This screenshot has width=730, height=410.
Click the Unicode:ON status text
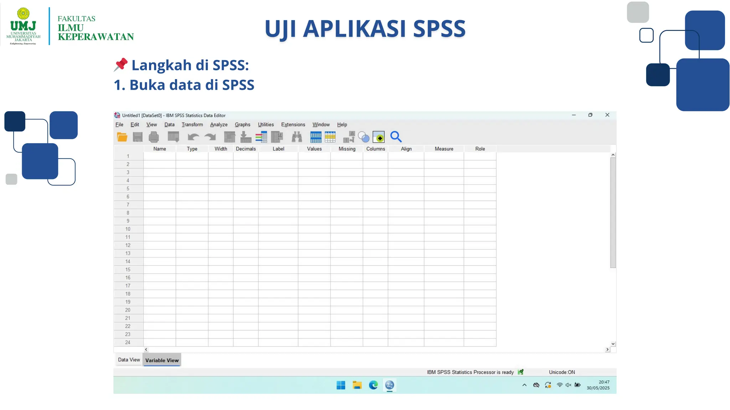click(562, 372)
